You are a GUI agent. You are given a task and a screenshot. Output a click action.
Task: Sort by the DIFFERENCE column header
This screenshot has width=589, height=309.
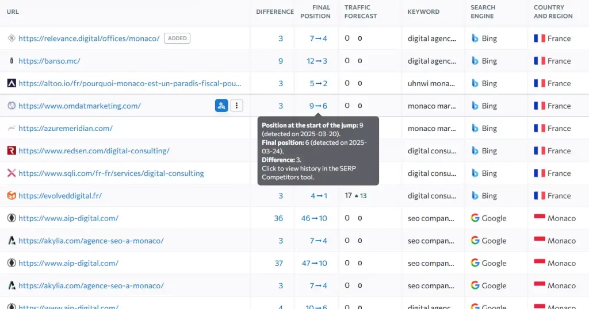click(x=275, y=11)
